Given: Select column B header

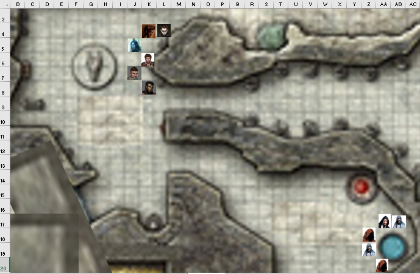Looking at the screenshot, I should [18, 4].
